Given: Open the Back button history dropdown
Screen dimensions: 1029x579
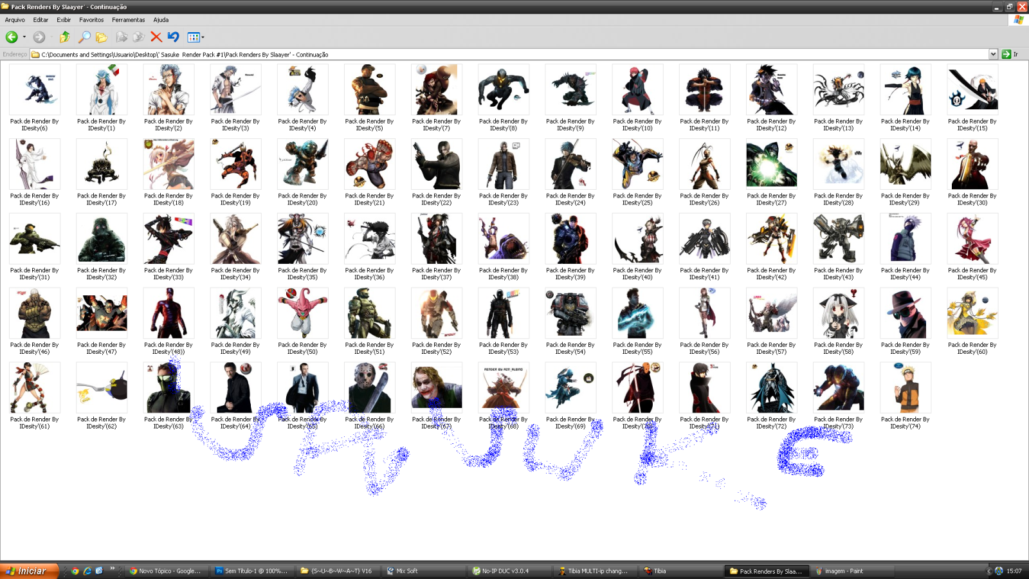Looking at the screenshot, I should [24, 37].
